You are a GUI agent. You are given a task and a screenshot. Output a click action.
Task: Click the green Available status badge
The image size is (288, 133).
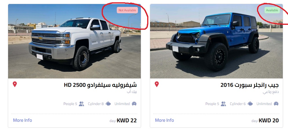[x=272, y=10]
